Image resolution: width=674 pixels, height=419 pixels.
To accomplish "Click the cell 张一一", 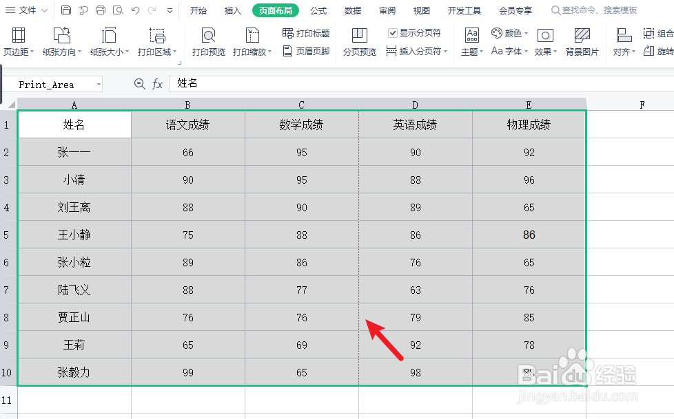I will (74, 152).
